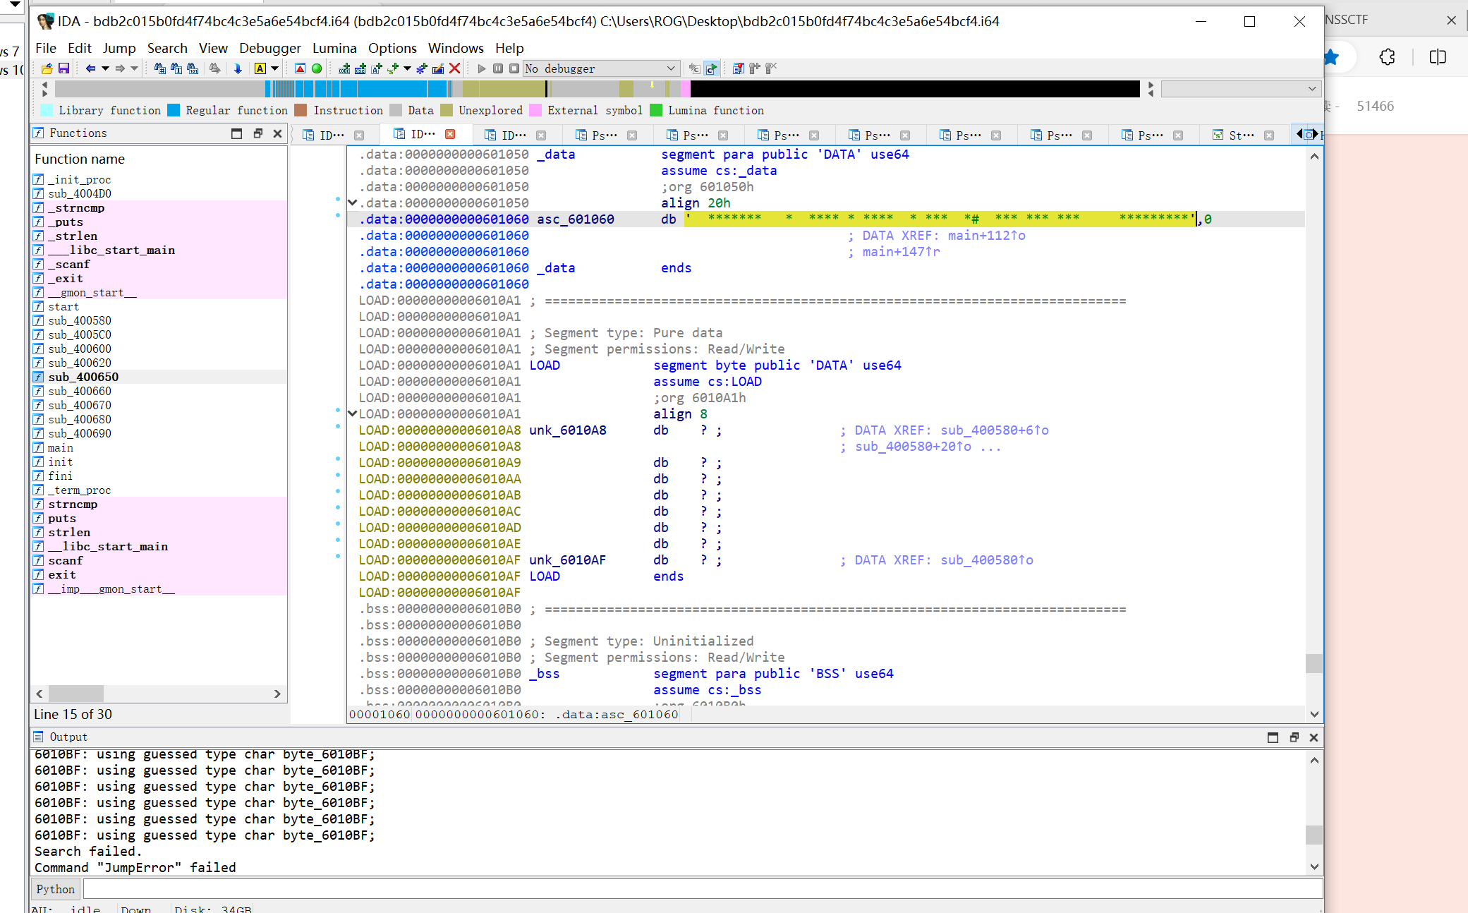1468x913 pixels.
Task: Expand dropdown next to yellow 'A' icon
Action: [x=274, y=68]
